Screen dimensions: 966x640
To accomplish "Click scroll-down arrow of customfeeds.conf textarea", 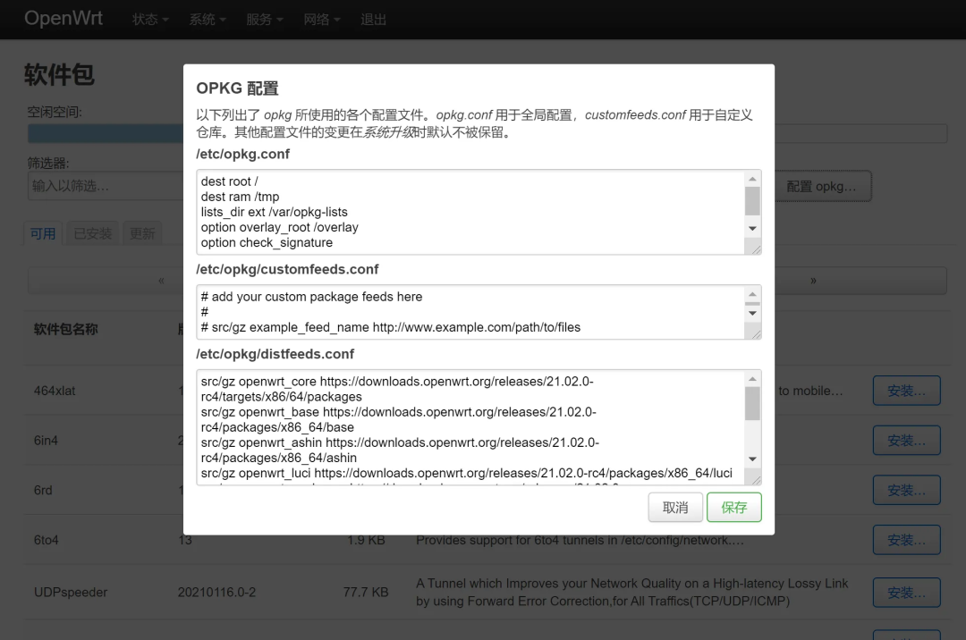I will pyautogui.click(x=752, y=313).
